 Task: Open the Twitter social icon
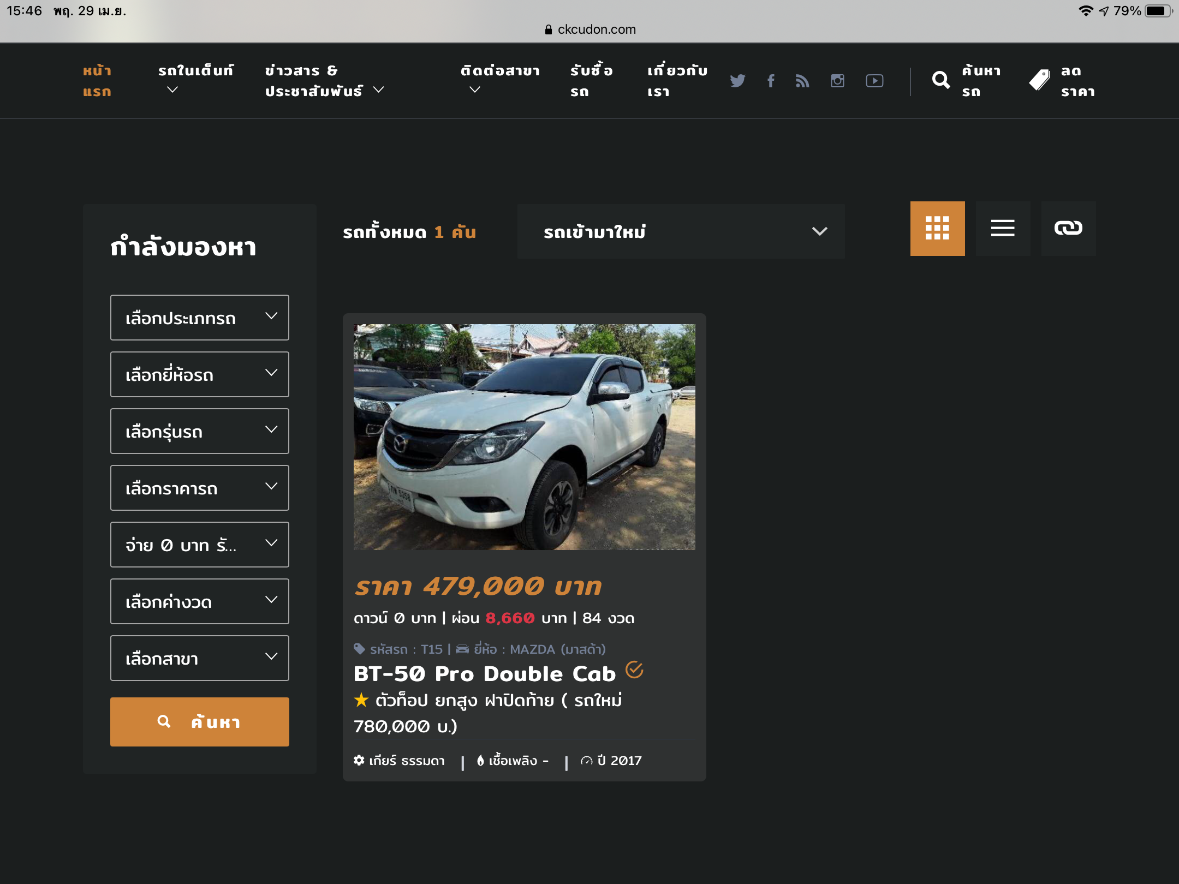point(737,81)
